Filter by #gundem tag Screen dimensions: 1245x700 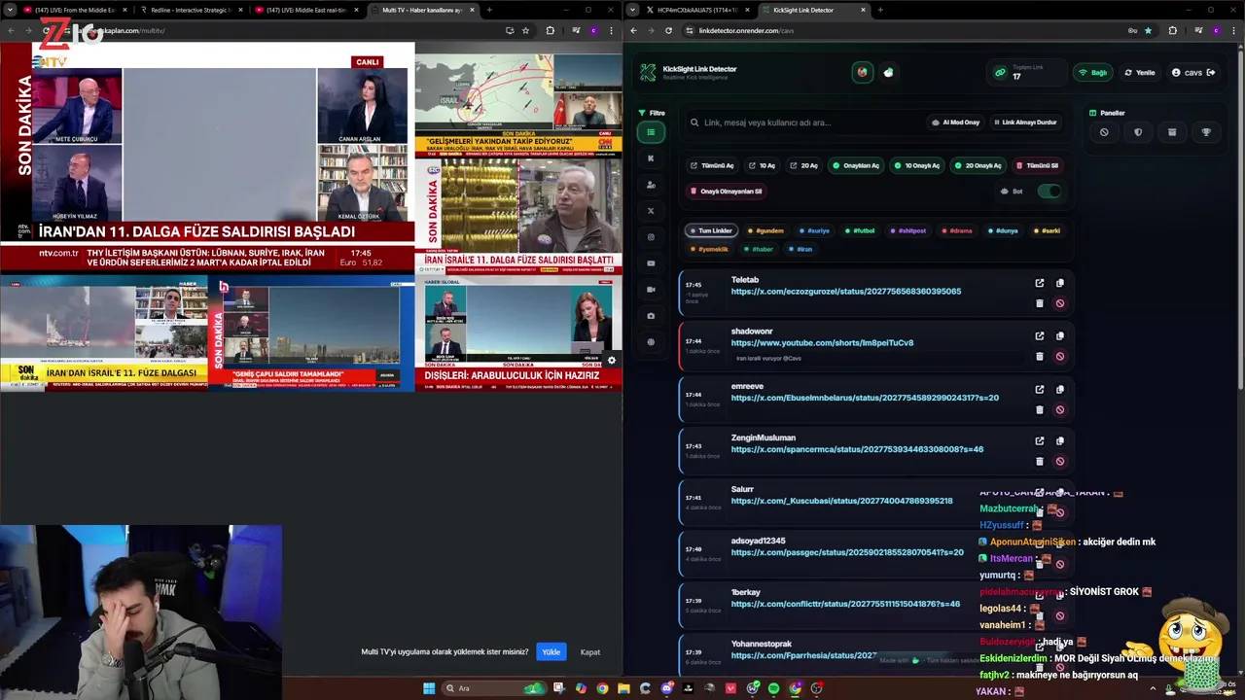(x=765, y=231)
